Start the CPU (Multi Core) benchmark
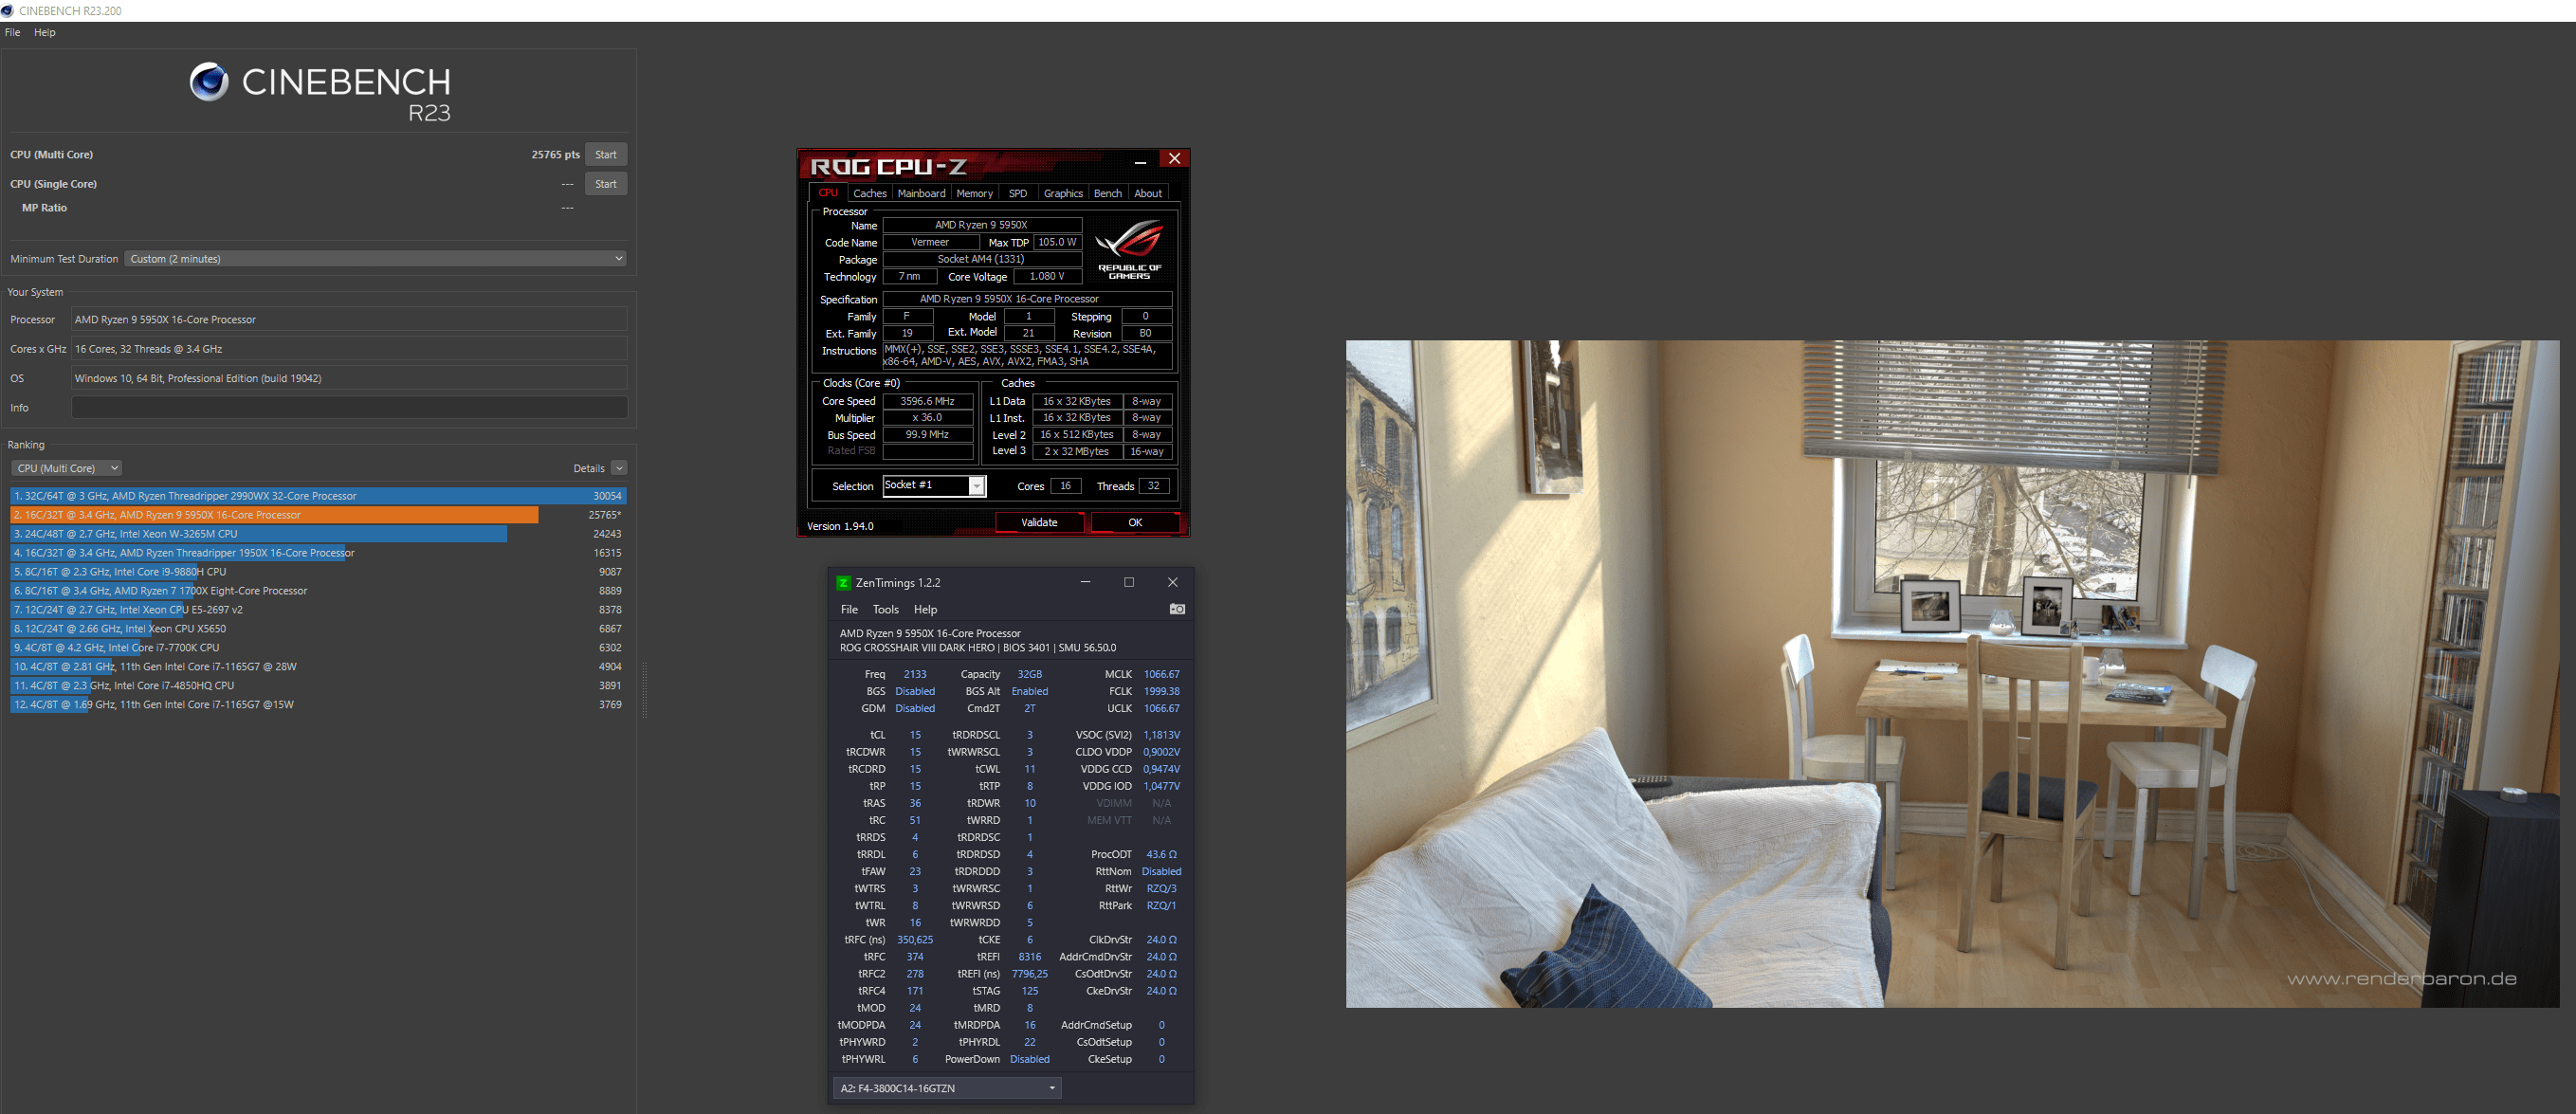 [606, 155]
